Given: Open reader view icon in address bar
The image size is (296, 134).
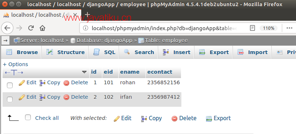Looking at the screenshot, I should tap(252, 28).
